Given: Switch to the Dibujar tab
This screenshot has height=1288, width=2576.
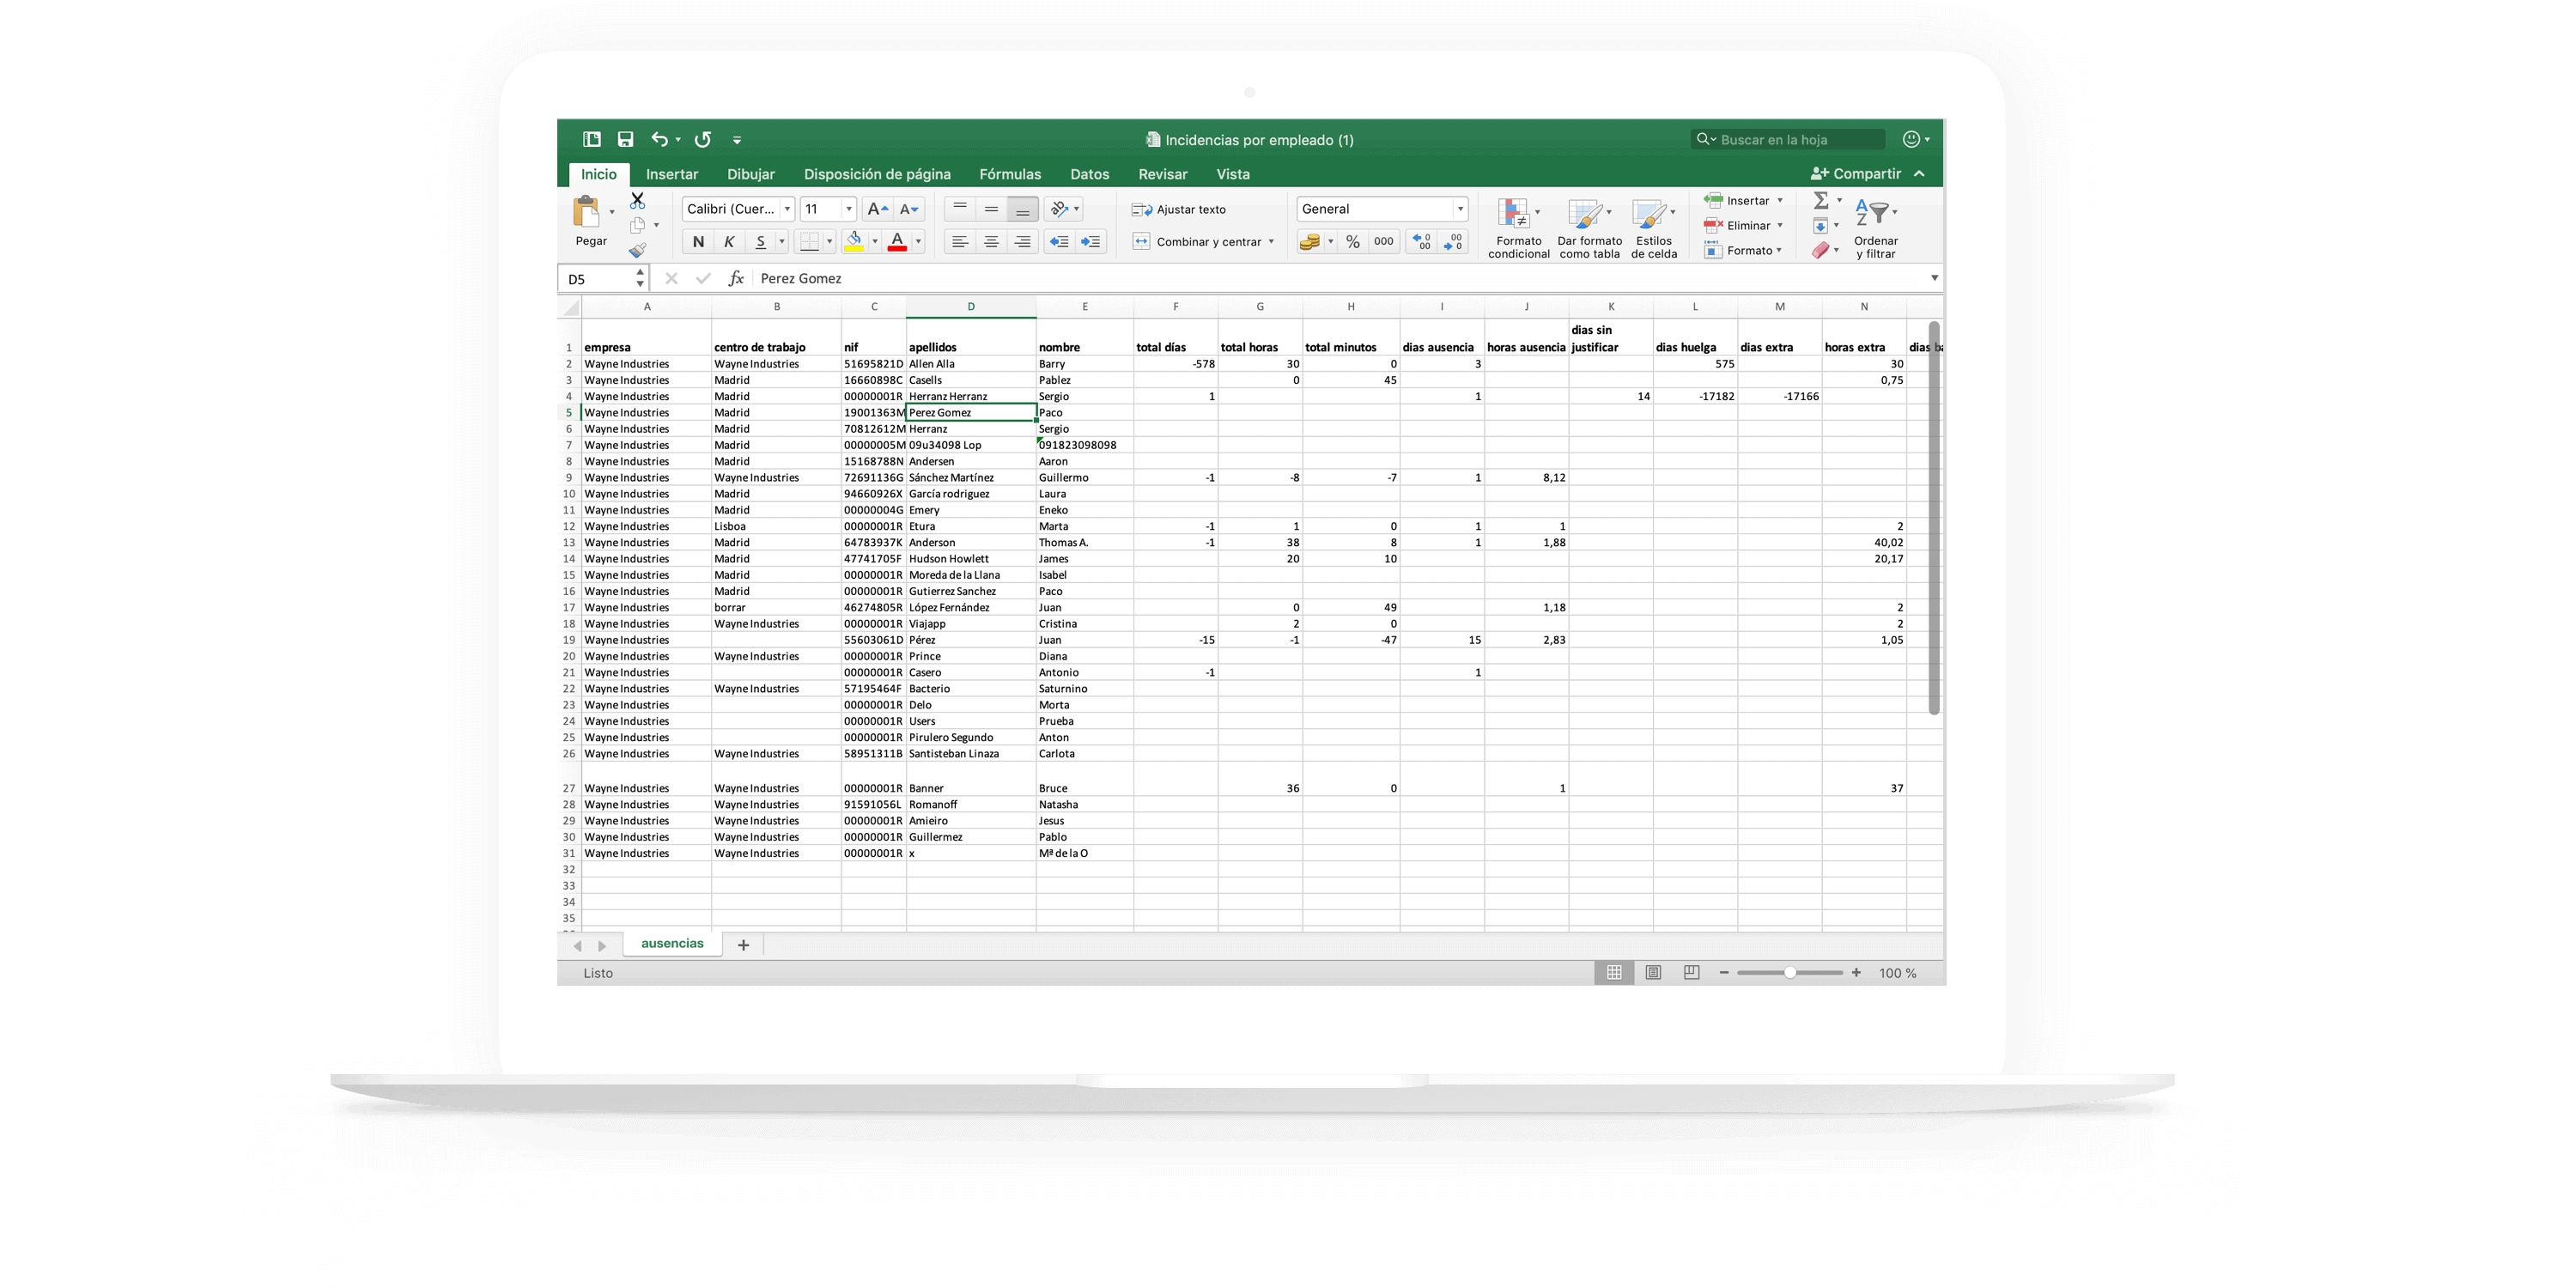Looking at the screenshot, I should 751,174.
